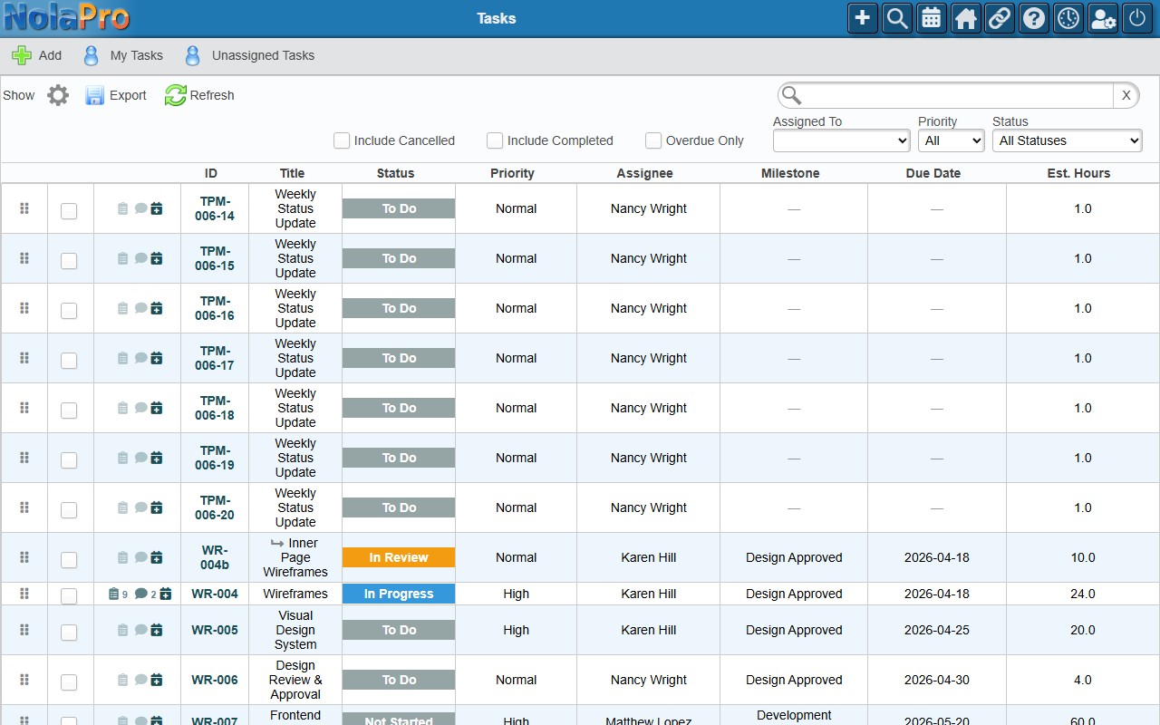This screenshot has height=725, width=1160.
Task: Click the plus icon in the top bar
Action: (863, 18)
